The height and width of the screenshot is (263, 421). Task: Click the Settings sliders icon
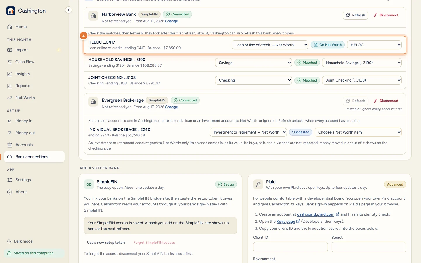10,180
